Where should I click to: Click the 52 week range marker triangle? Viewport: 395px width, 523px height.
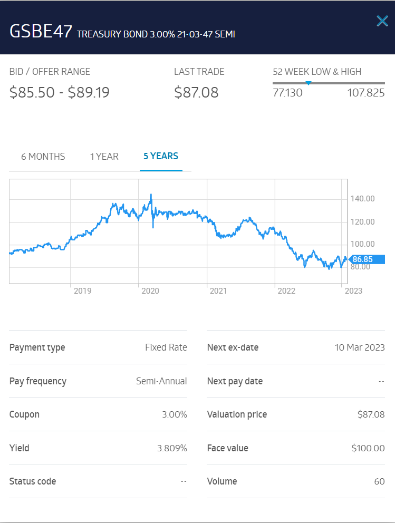tap(309, 83)
